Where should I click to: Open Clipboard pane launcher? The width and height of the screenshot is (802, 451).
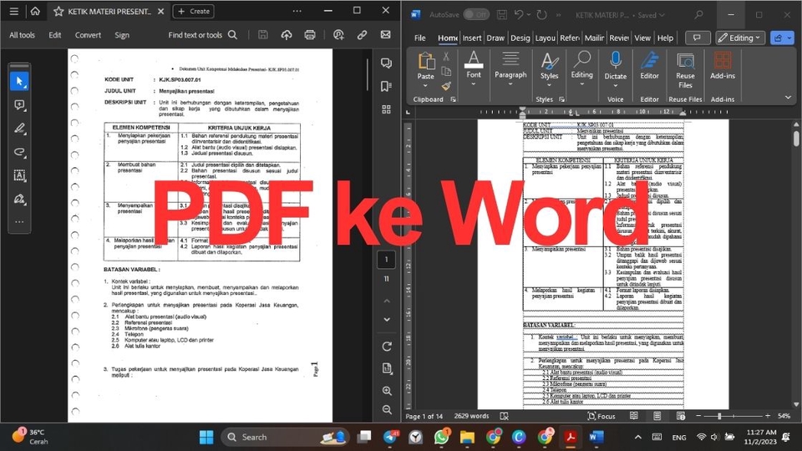click(453, 99)
